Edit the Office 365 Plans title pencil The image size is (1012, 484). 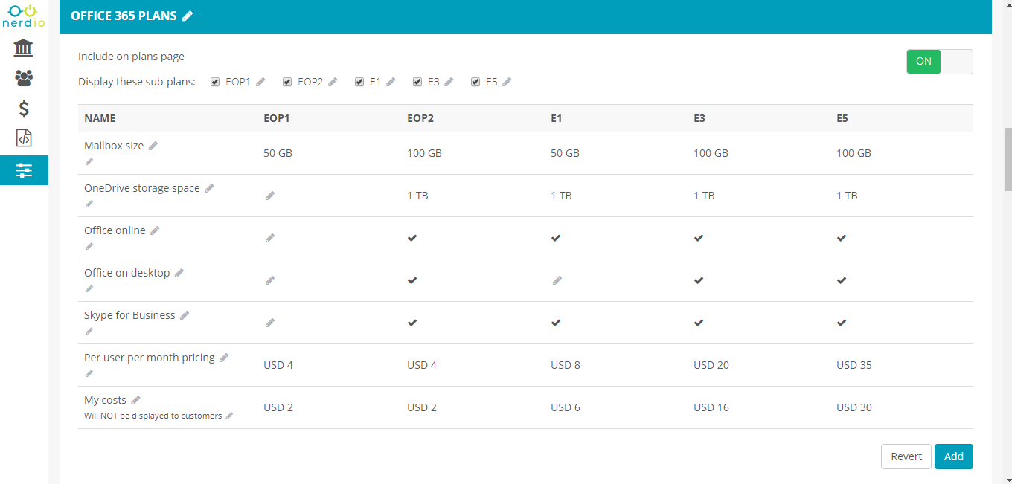[x=188, y=16]
